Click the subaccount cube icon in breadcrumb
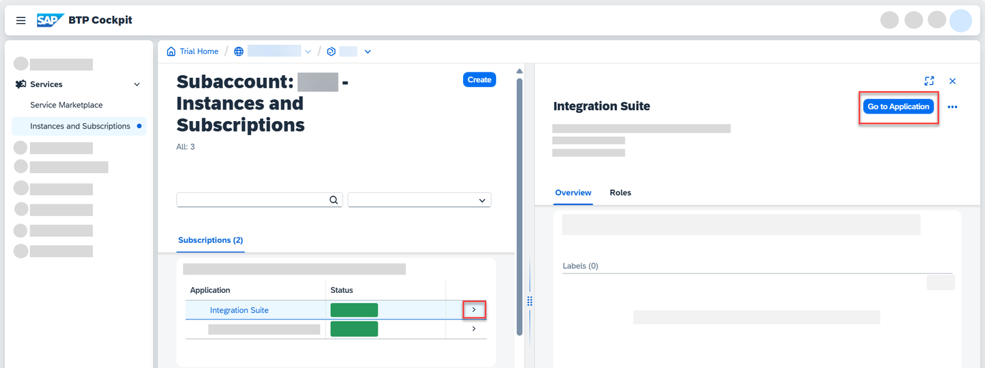The height and width of the screenshot is (368, 985). [x=331, y=51]
